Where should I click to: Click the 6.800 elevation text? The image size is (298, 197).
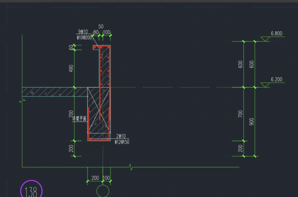(276, 33)
